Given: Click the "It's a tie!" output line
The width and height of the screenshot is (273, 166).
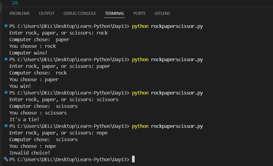Looking at the screenshot, I should pos(24,119).
